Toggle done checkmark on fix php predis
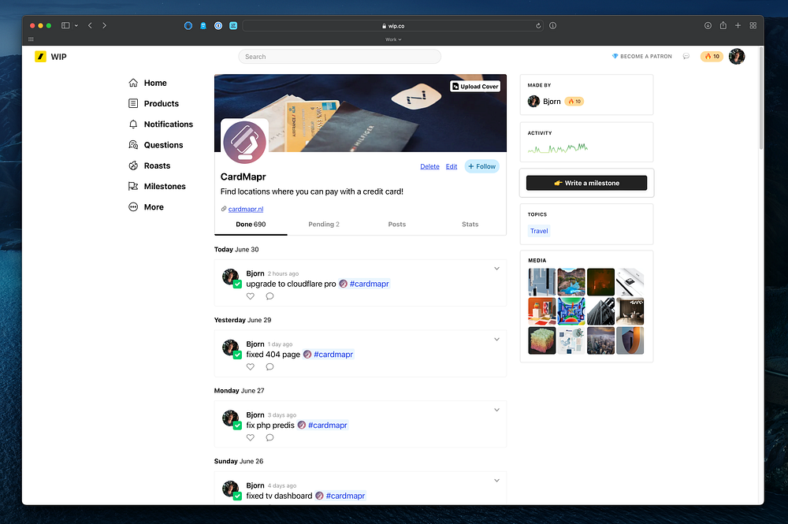The image size is (788, 524). tap(237, 426)
